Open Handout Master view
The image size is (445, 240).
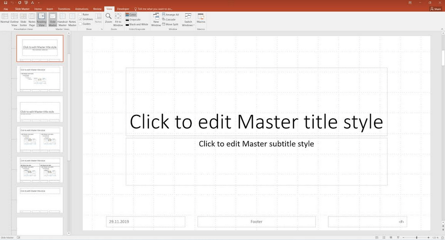62,20
